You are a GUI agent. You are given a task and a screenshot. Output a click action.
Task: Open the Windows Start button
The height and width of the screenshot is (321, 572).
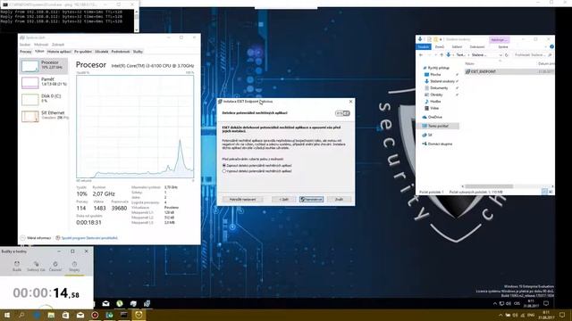pyautogui.click(x=6, y=315)
